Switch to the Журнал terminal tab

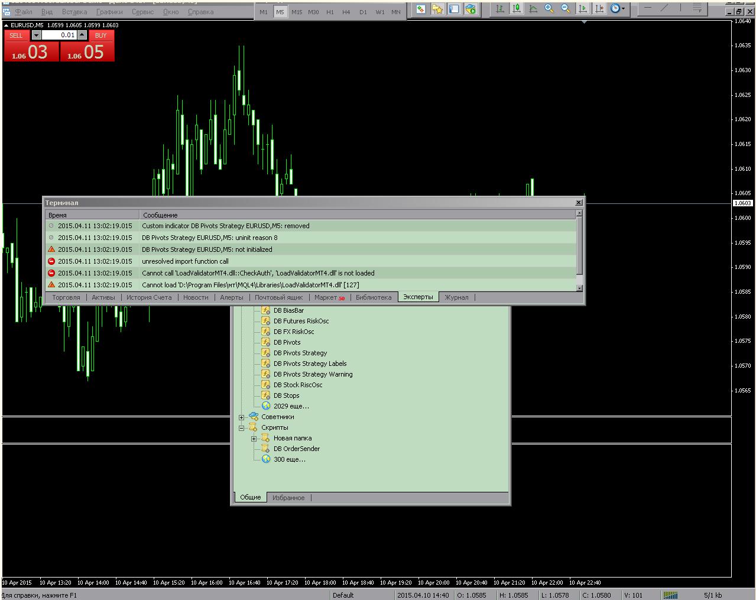point(456,297)
